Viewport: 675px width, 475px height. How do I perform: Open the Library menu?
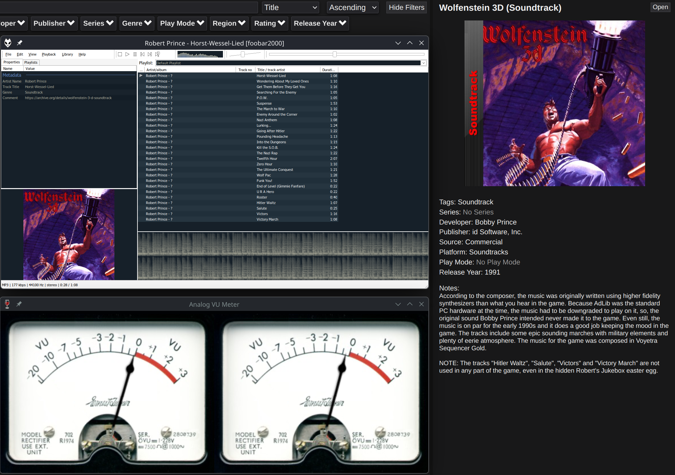click(x=67, y=54)
